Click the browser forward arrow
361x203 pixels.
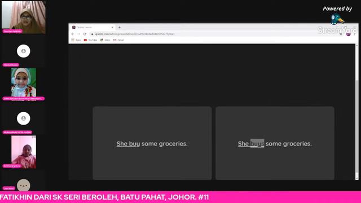[x=79, y=34]
